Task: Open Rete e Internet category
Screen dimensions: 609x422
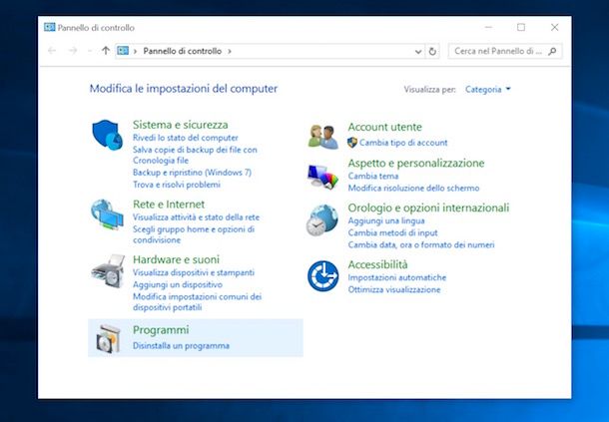Action: coord(169,205)
